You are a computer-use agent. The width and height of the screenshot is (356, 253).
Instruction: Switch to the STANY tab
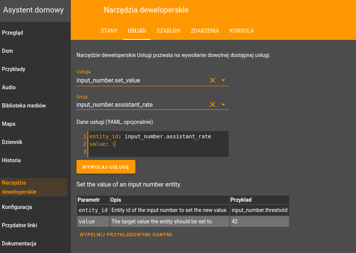click(109, 31)
